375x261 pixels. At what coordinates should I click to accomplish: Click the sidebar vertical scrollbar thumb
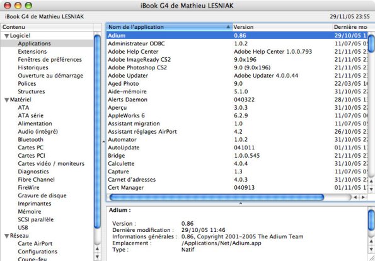tap(97, 131)
